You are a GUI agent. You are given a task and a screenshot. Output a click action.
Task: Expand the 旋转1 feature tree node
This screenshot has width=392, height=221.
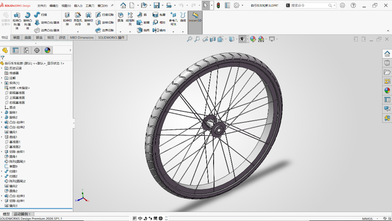[2, 113]
